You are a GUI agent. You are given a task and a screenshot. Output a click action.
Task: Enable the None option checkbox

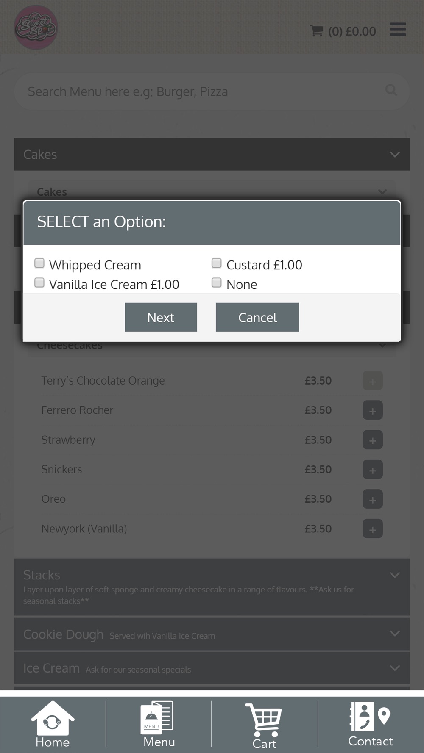(217, 282)
